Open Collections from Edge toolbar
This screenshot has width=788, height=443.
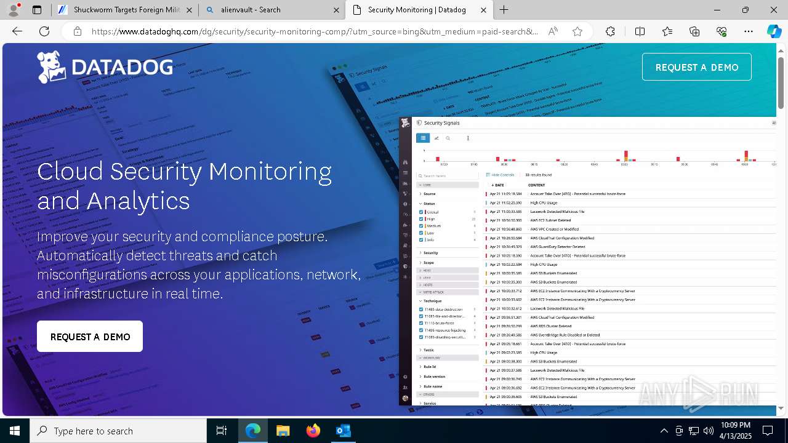(x=694, y=31)
